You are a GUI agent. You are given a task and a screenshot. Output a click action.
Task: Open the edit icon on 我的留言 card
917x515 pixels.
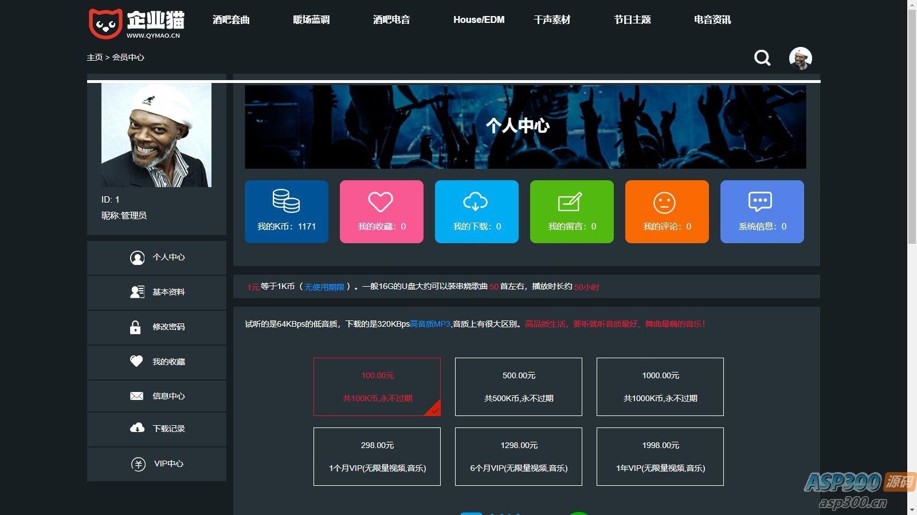click(x=571, y=201)
